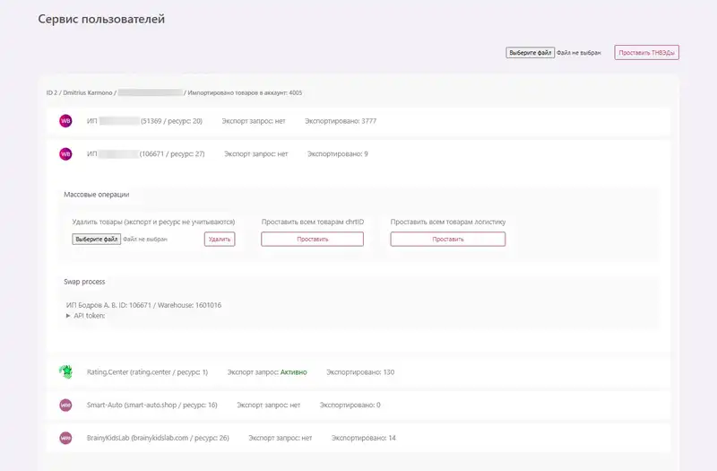Click the ID 2 / Dmitrius Karmono text
Screen dimensions: 717x471
(x=79, y=92)
